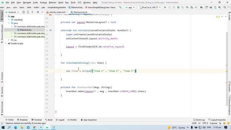The height and width of the screenshot is (130, 231).
Task: Open the Layout Inspector
Action: pos(217,120)
